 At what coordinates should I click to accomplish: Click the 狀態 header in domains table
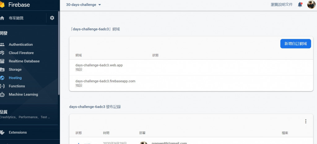[155, 55]
